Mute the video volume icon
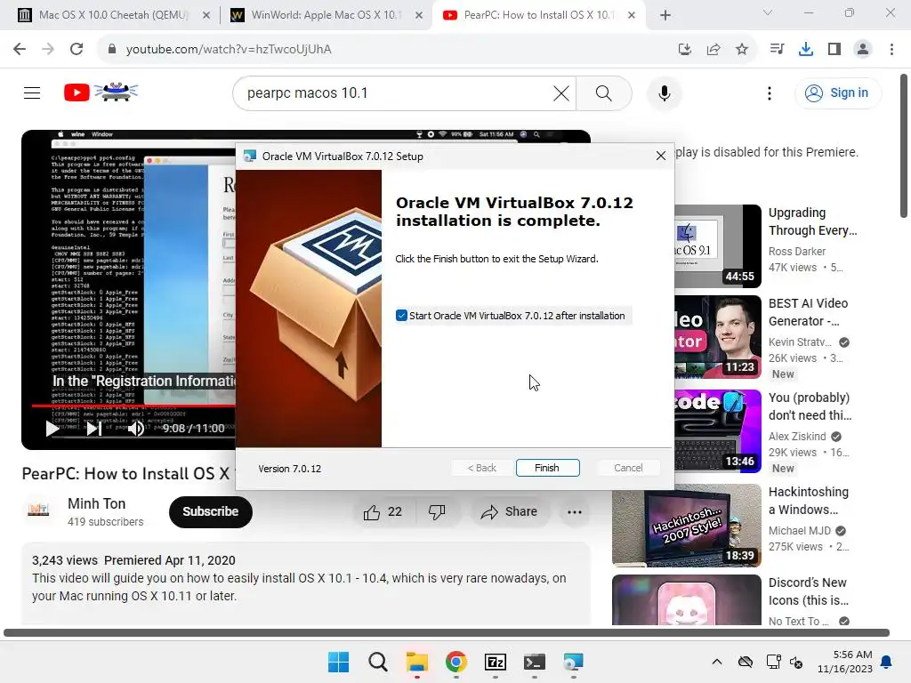This screenshot has height=683, width=911. point(136,429)
